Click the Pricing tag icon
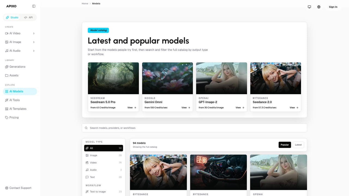The image size is (349, 196). pyautogui.click(x=7, y=118)
